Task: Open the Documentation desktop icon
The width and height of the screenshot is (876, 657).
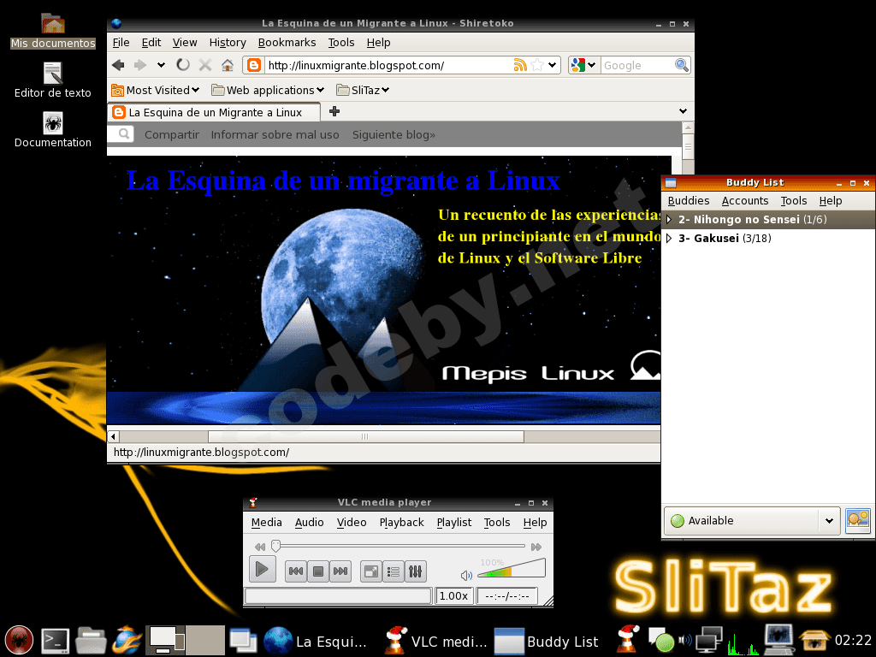Action: (x=53, y=130)
